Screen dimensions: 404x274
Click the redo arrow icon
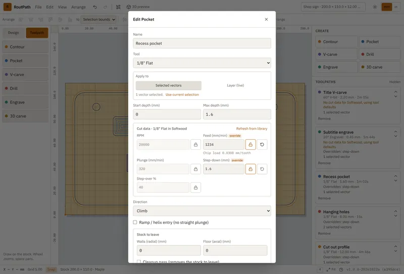pyautogui.click(x=105, y=7)
